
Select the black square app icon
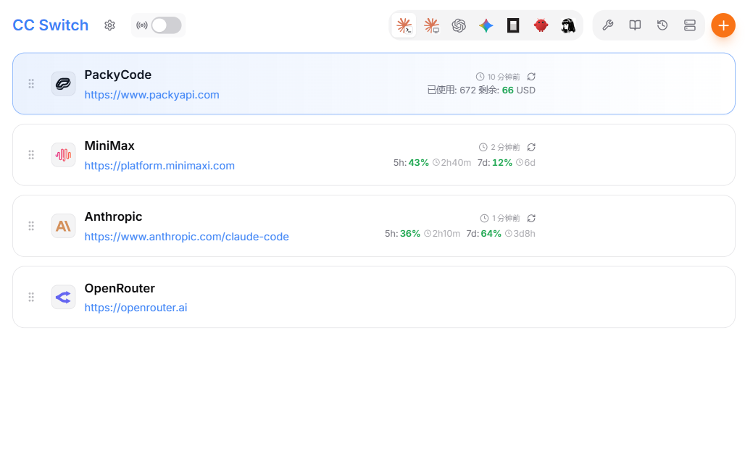tap(513, 25)
